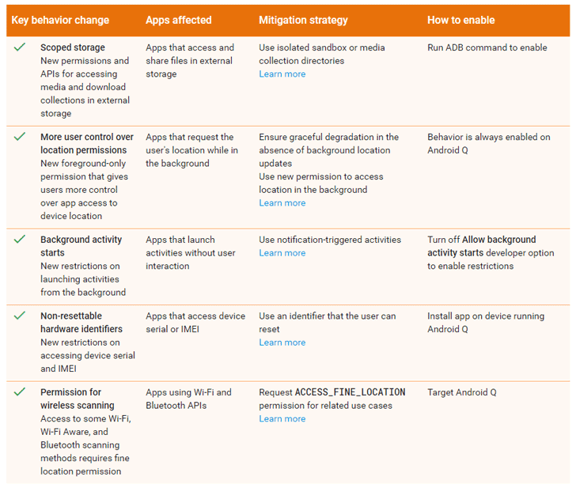This screenshot has width=576, height=488.
Task: Click checkmark next to More user control over location
Action: pyautogui.click(x=20, y=138)
